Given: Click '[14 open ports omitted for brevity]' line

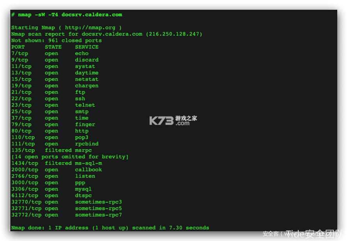Looking at the screenshot, I should 70,157.
